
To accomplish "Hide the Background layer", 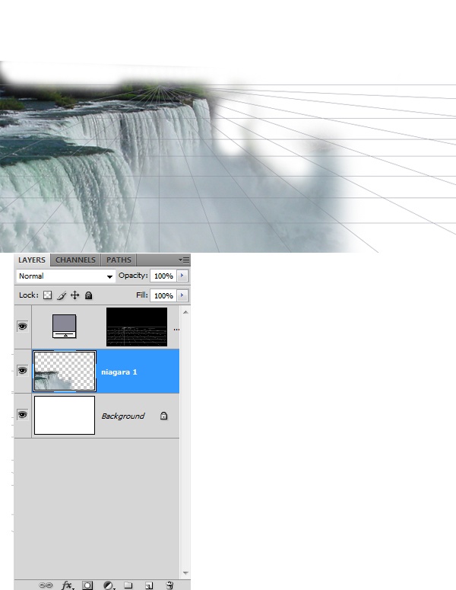I will pyautogui.click(x=23, y=415).
